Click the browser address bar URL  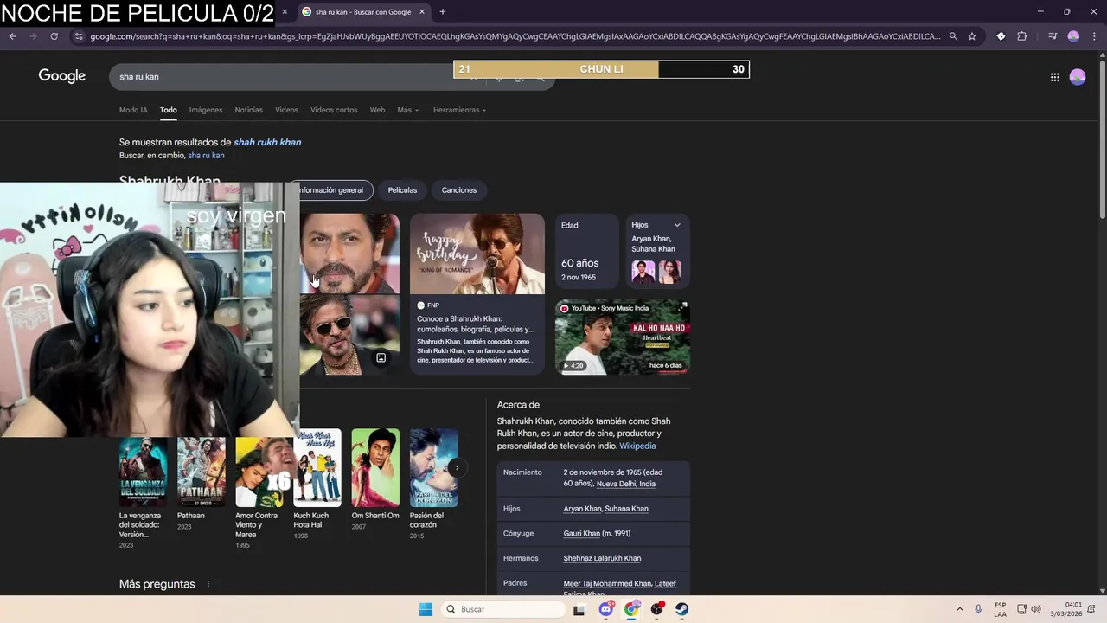515,36
